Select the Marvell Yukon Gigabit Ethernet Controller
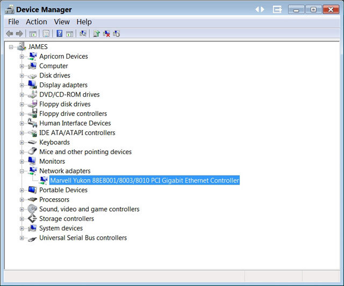The image size is (344, 286). [x=144, y=180]
